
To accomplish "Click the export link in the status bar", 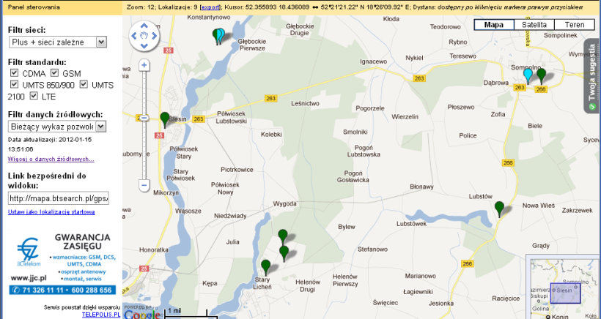I will pyautogui.click(x=210, y=7).
